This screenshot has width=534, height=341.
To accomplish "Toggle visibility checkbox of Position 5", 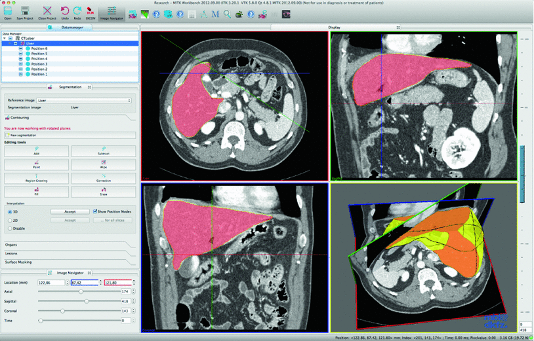I will pos(21,54).
